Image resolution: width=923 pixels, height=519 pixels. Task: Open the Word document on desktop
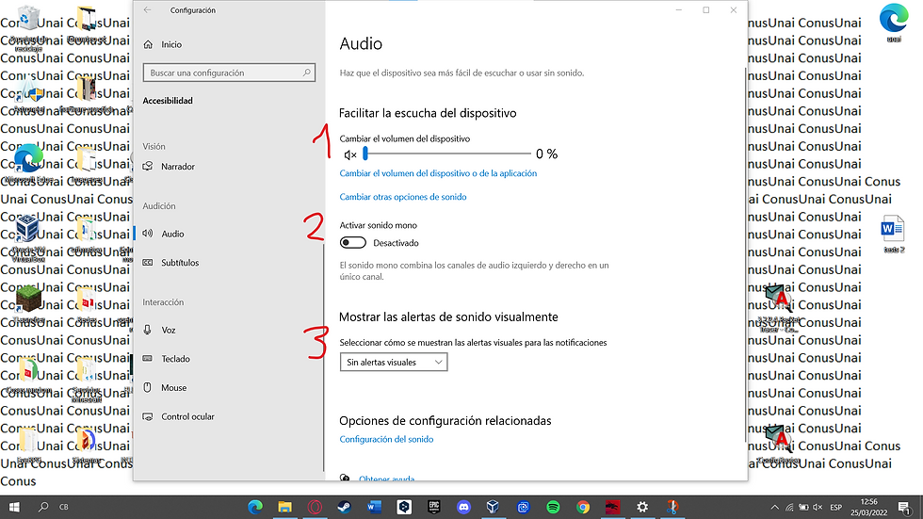pos(893,234)
